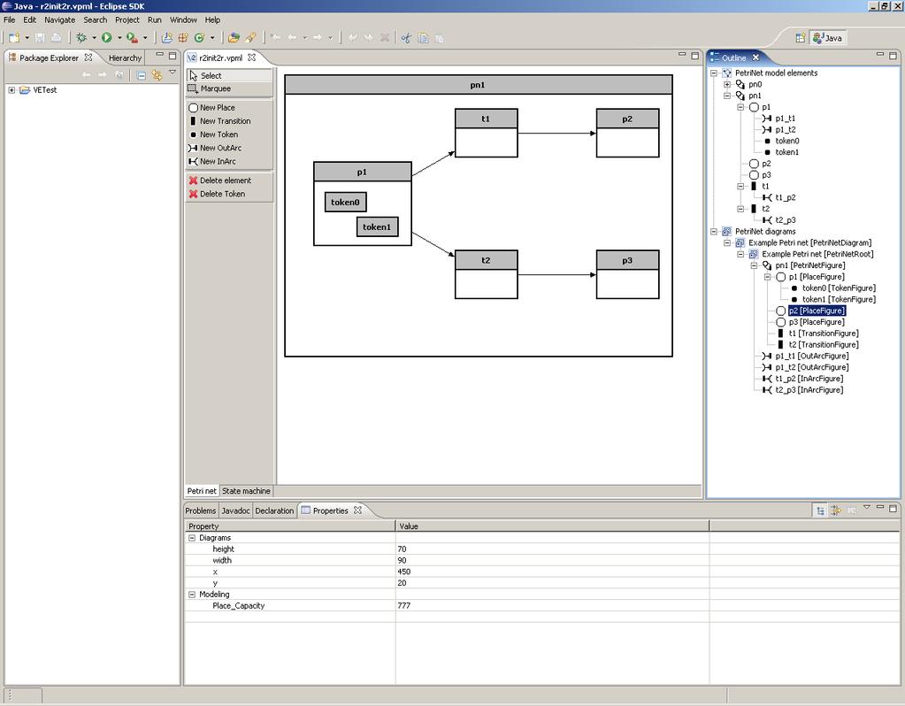Expand the VETest project node
The width and height of the screenshot is (905, 706).
[x=12, y=90]
